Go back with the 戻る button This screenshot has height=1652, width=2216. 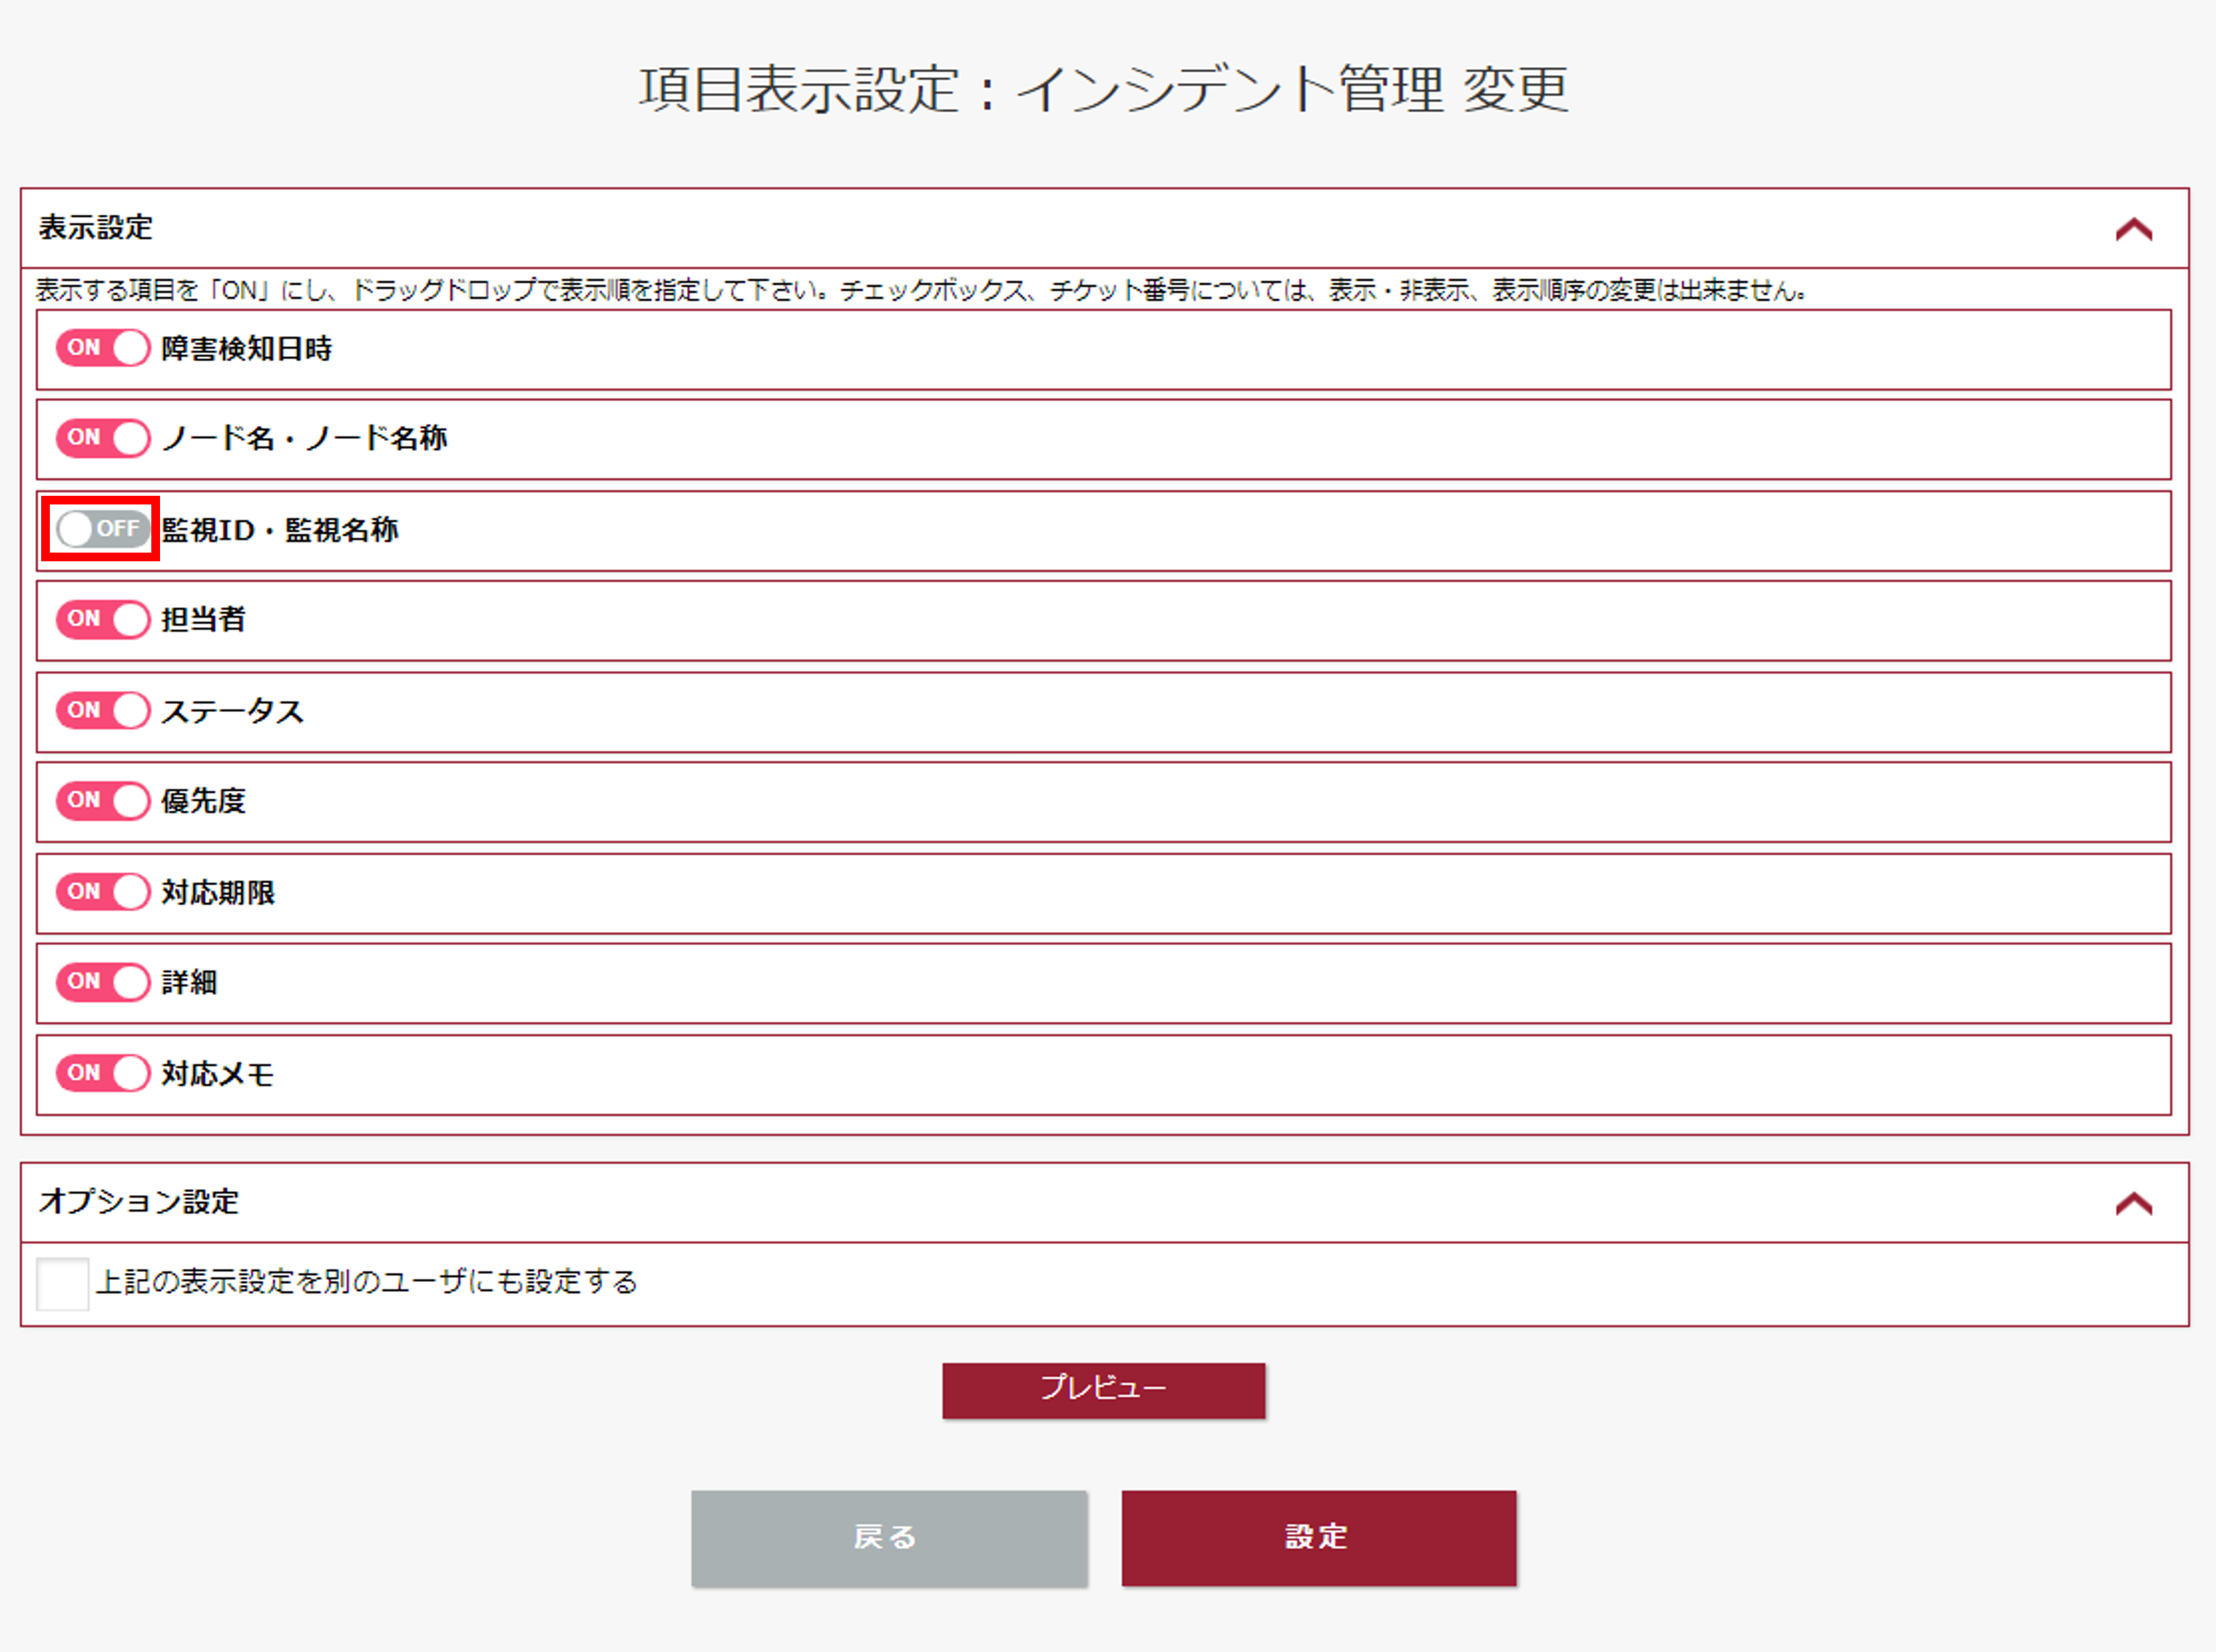pos(889,1538)
